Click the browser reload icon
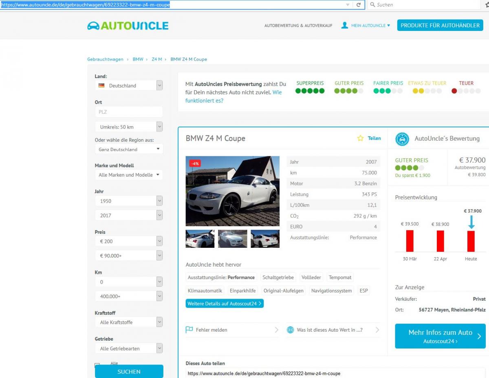The height and width of the screenshot is (378, 489). coord(359,5)
